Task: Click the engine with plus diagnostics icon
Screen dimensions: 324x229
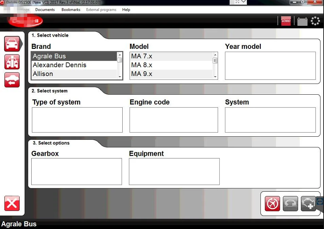Action: (x=308, y=204)
